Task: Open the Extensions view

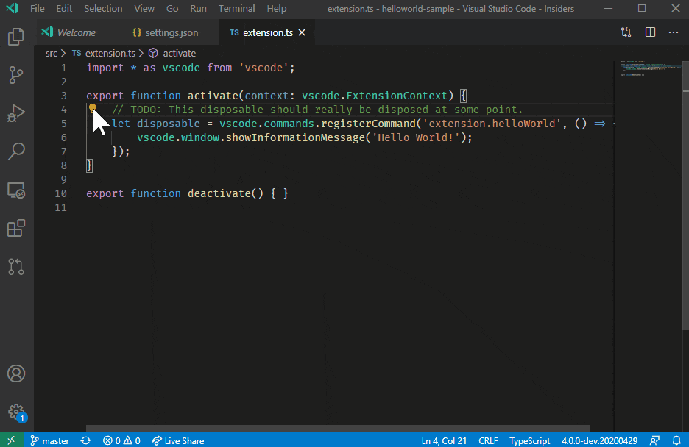Action: coord(16,228)
